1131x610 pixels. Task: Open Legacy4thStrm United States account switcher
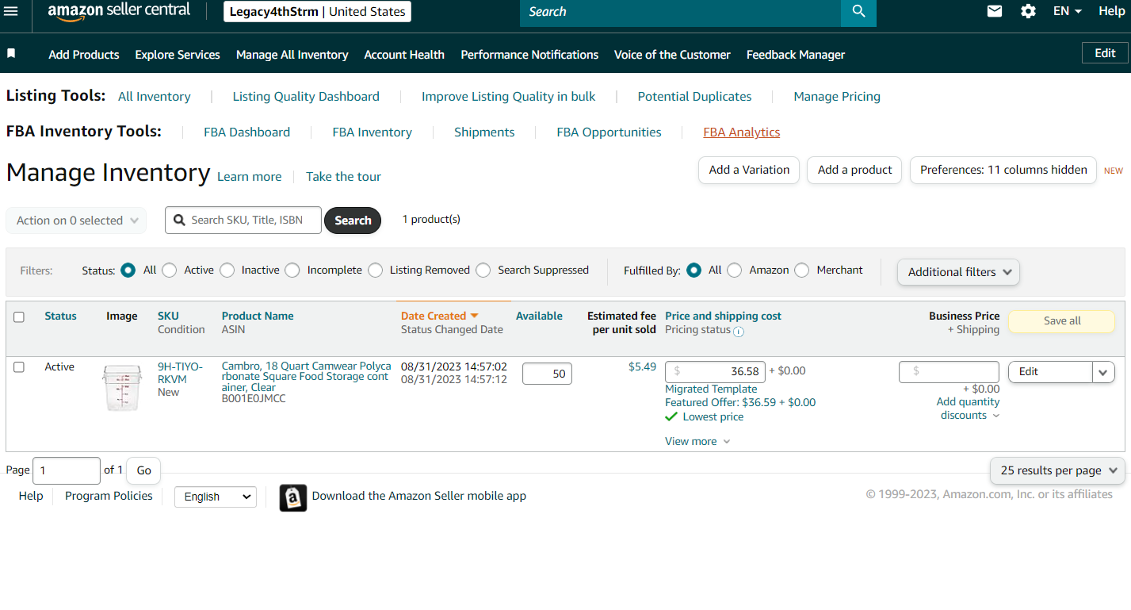tap(317, 12)
